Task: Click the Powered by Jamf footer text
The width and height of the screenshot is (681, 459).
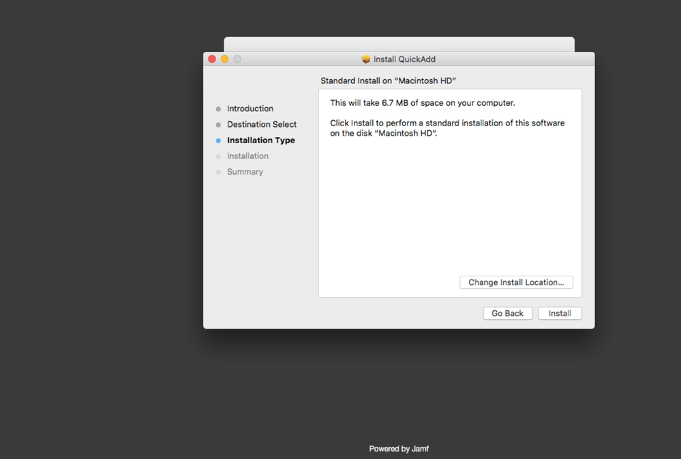Action: pyautogui.click(x=399, y=449)
